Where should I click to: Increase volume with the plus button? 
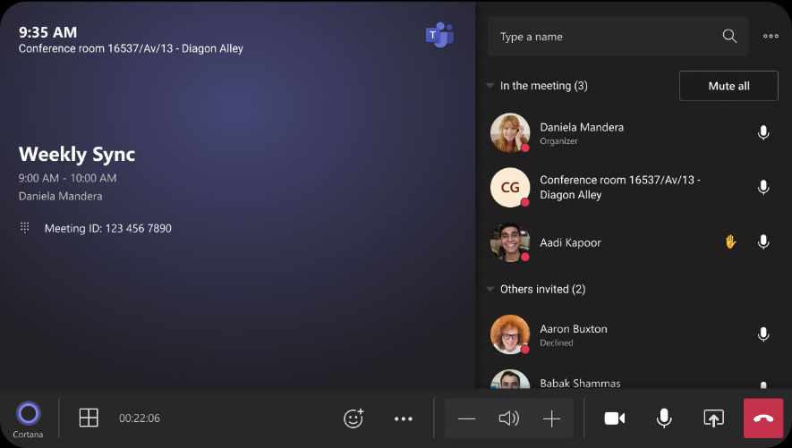point(551,418)
